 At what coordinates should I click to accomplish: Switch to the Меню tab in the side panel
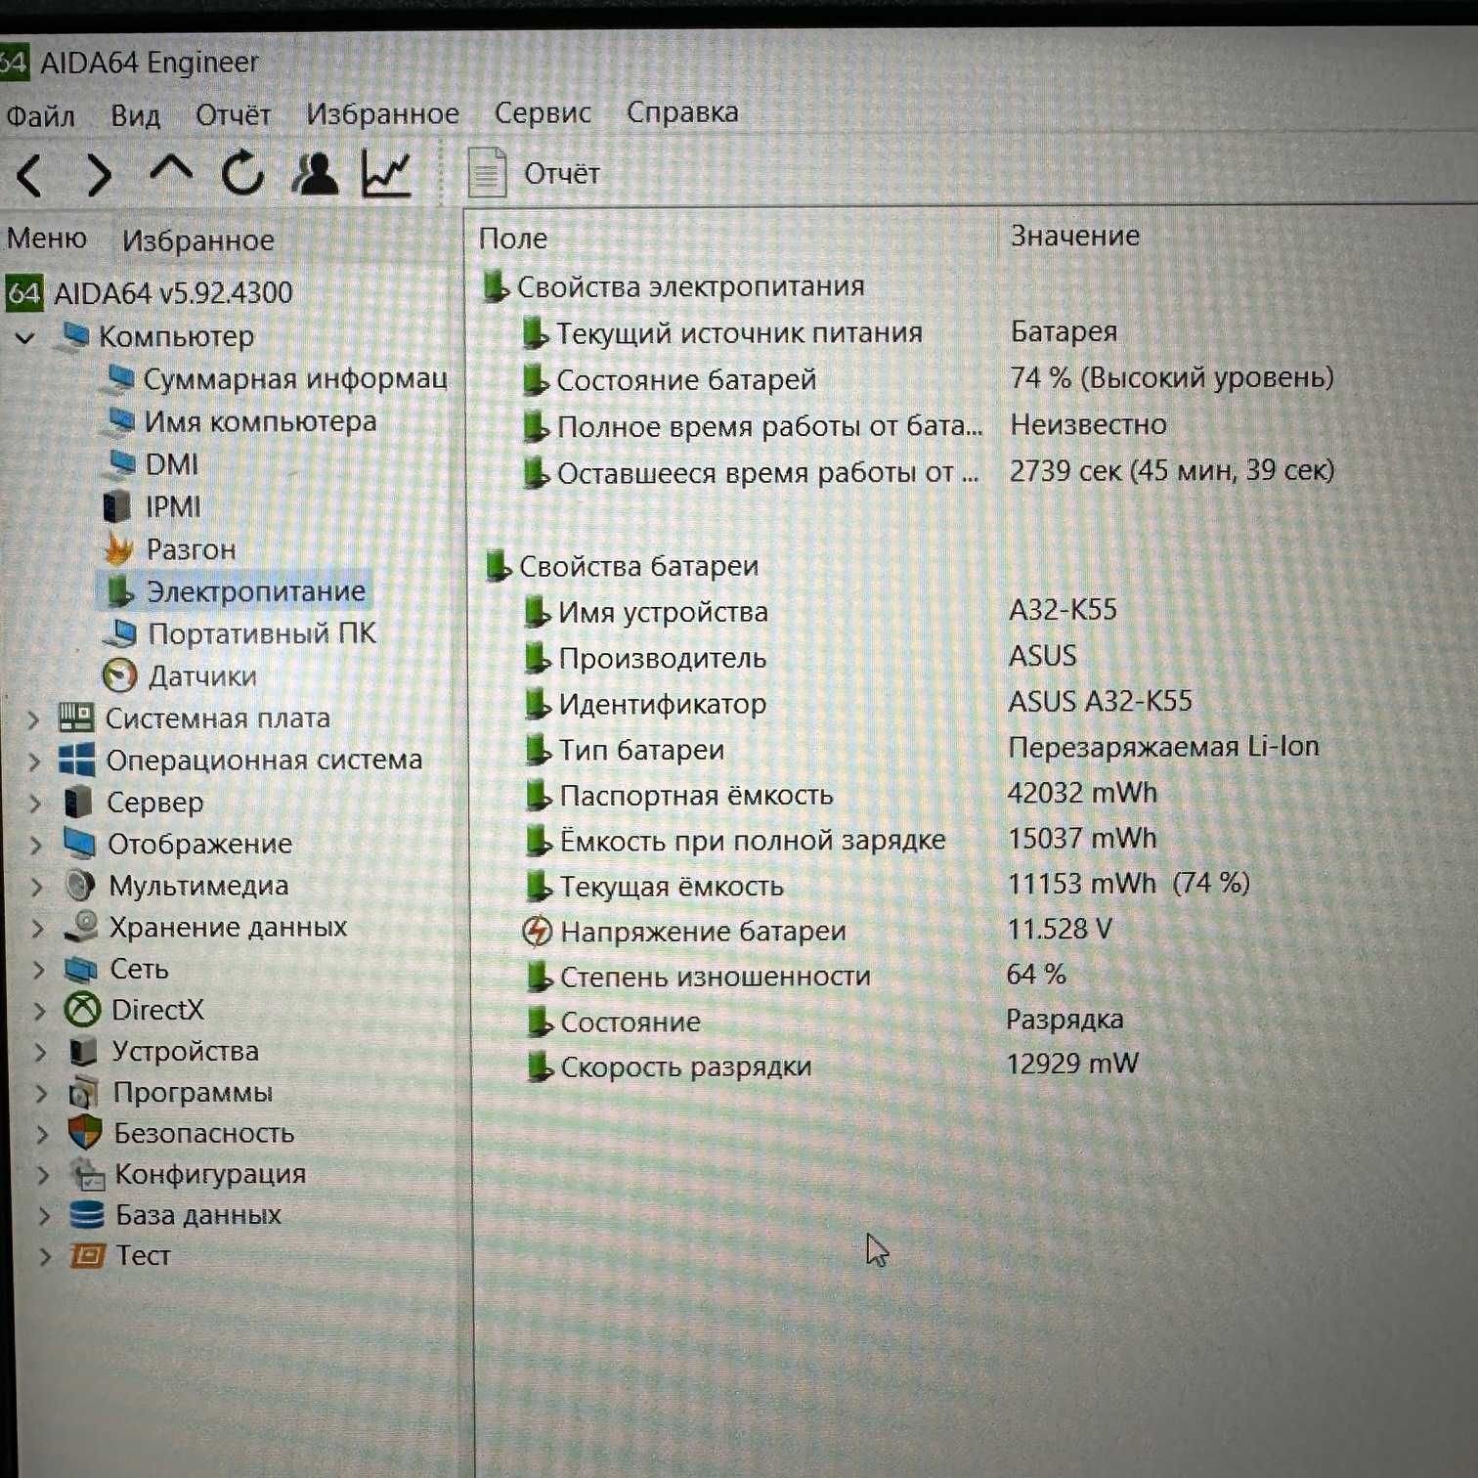46,239
